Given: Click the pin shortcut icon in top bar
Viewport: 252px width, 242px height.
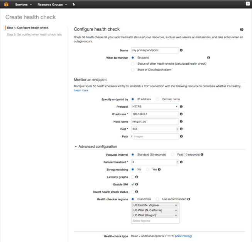Looking at the screenshot, I should (74, 5).
